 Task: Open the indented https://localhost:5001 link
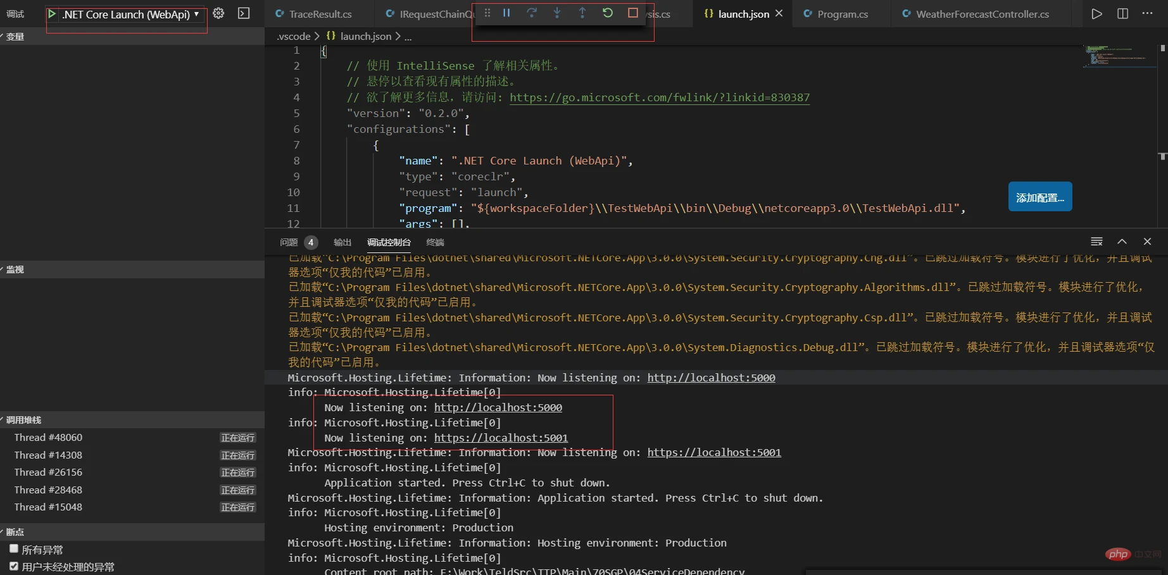501,438
